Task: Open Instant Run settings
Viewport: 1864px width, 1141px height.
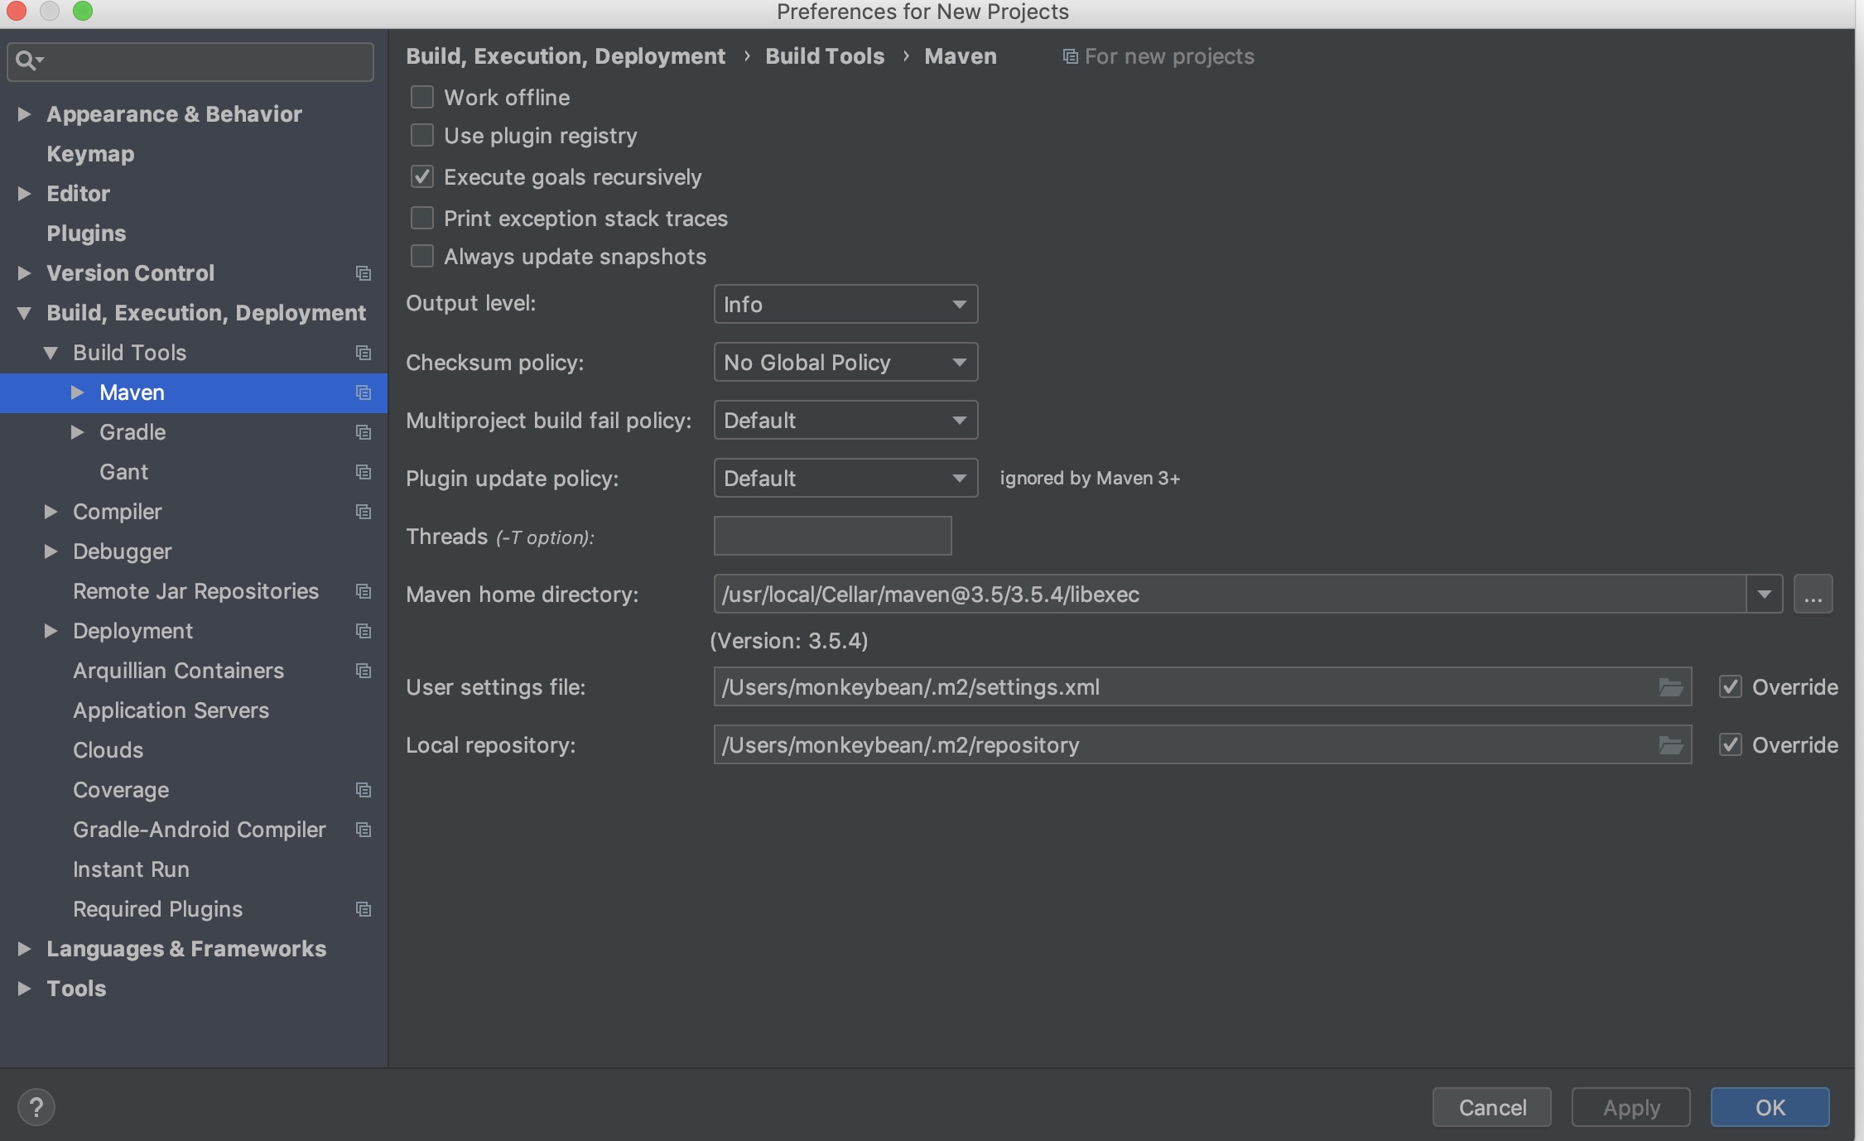Action: (x=131, y=869)
